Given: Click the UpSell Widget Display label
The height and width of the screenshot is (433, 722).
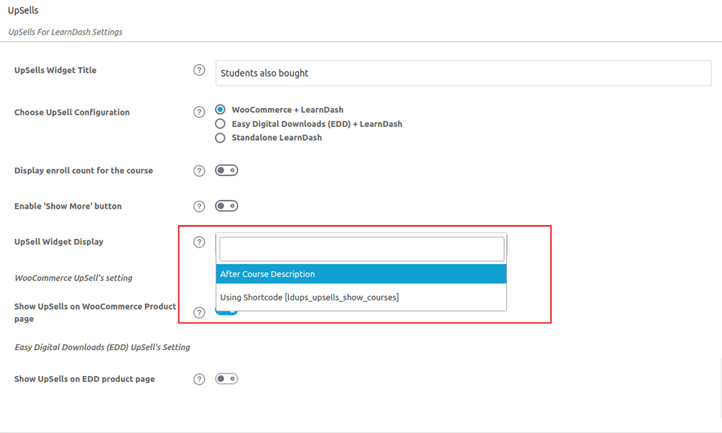Looking at the screenshot, I should click(58, 242).
